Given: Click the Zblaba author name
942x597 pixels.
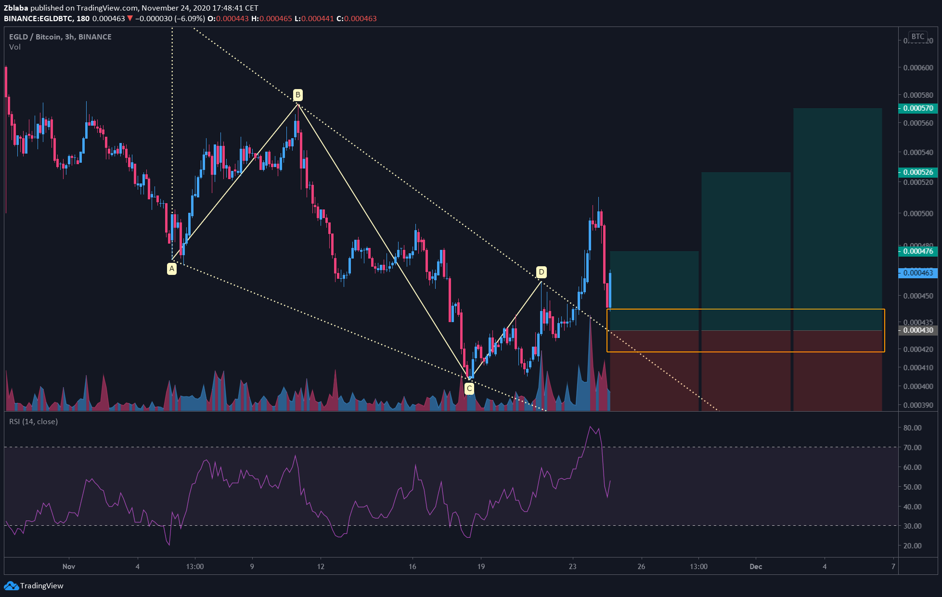Looking at the screenshot, I should coord(16,8).
